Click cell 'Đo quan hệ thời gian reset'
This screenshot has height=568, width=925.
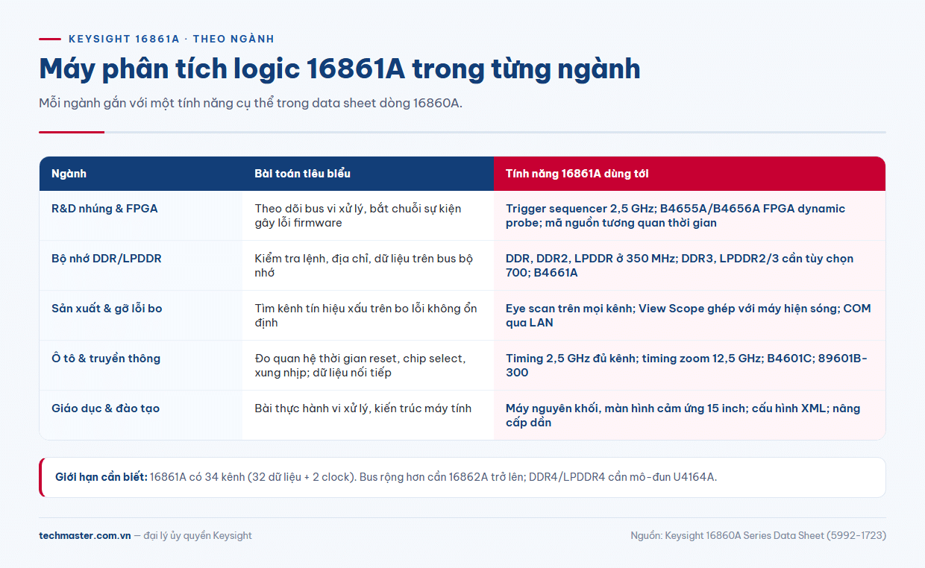coord(368,365)
